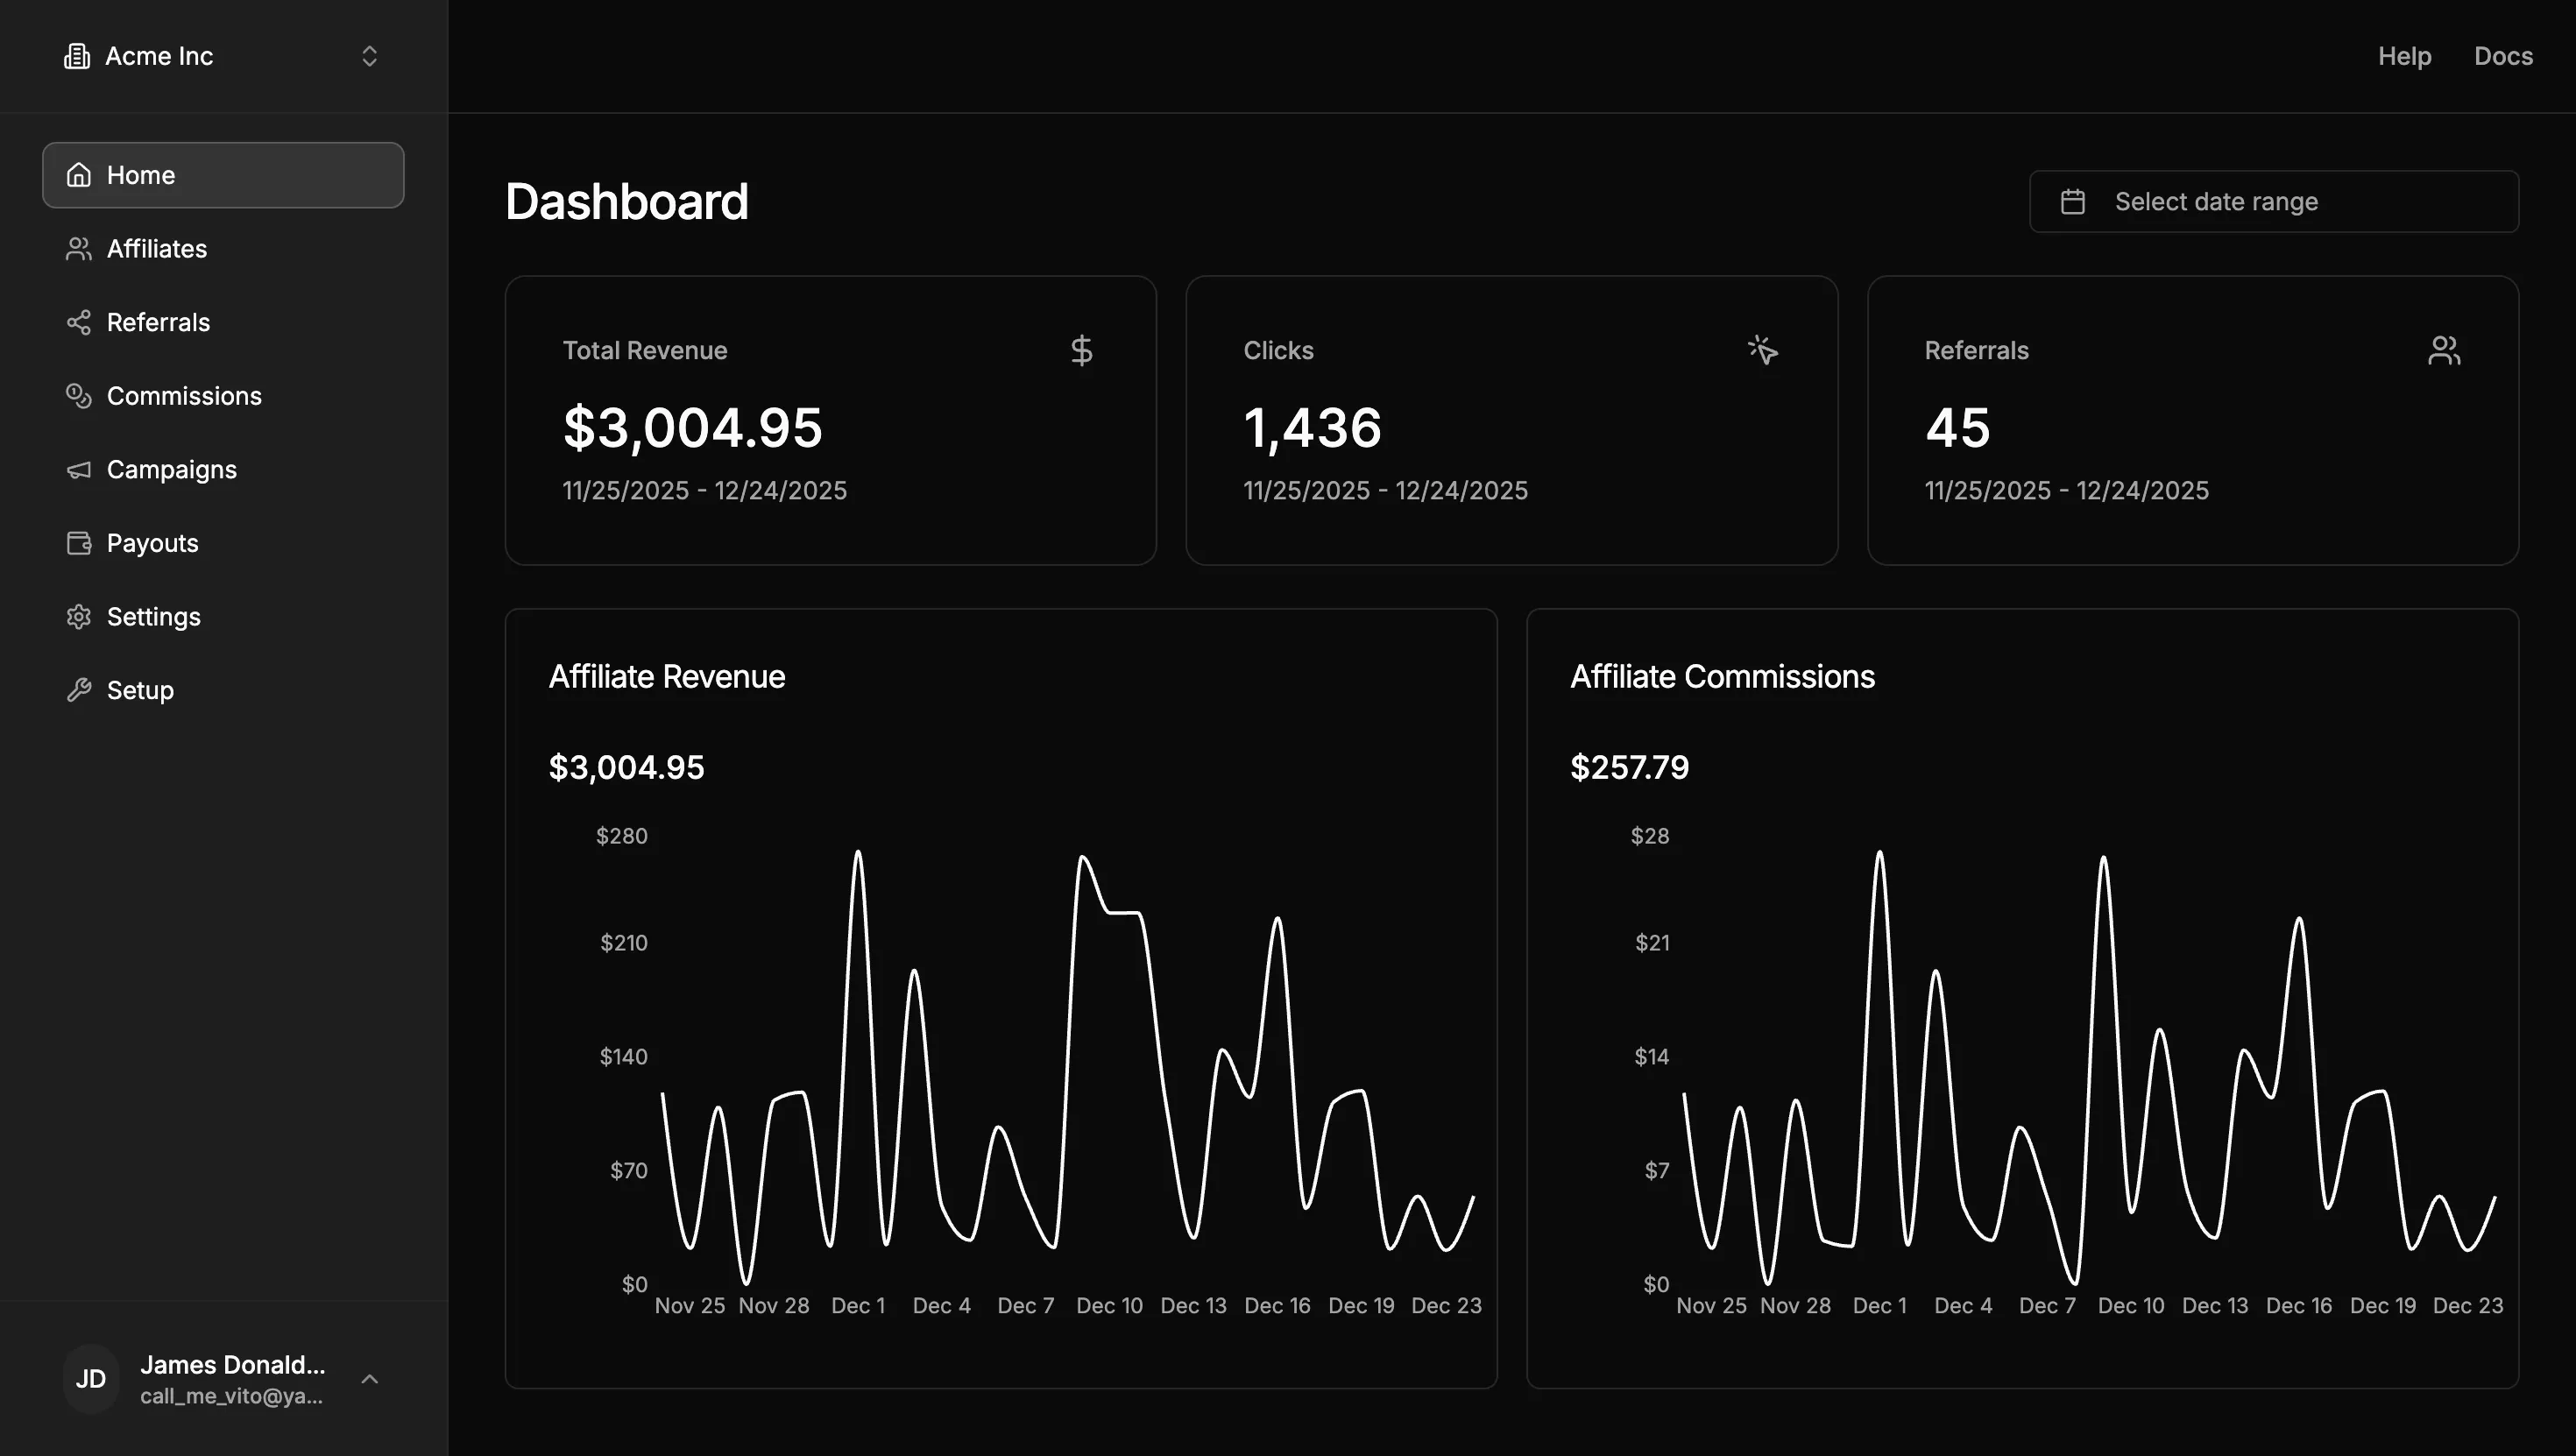2576x1456 pixels.
Task: Click the calendar icon in the date range button
Action: coord(2073,201)
